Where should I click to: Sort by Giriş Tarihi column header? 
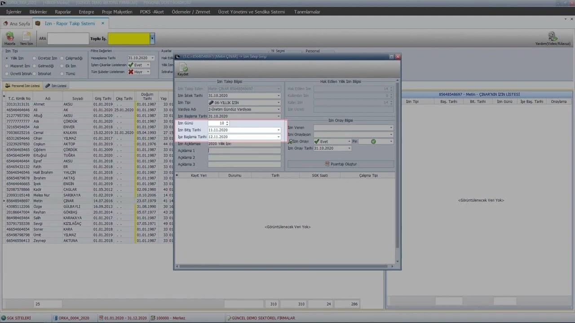(103, 99)
